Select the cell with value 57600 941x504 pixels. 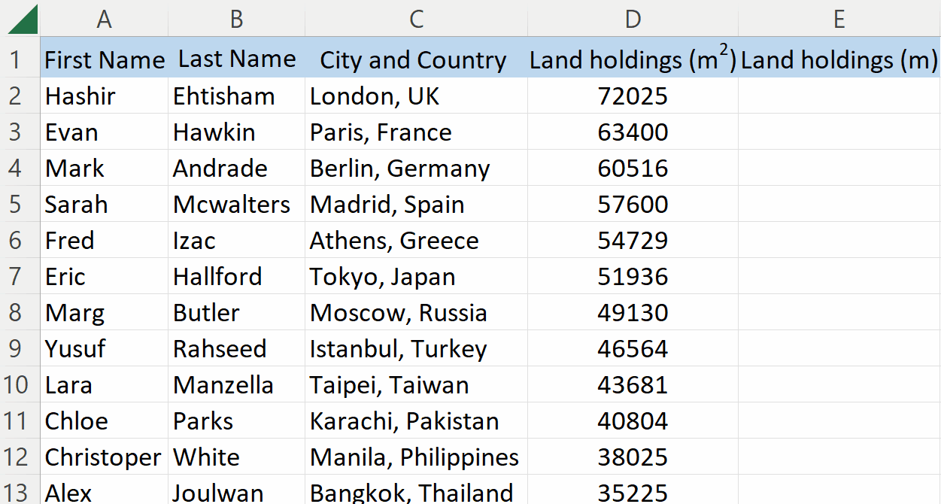click(633, 204)
